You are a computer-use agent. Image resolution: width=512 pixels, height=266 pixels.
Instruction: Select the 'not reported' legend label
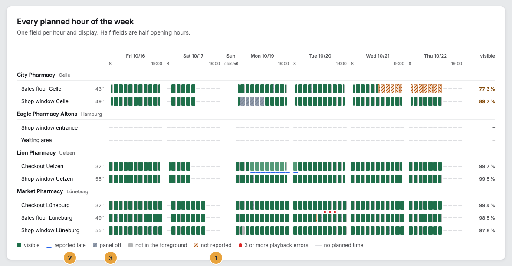(x=216, y=245)
